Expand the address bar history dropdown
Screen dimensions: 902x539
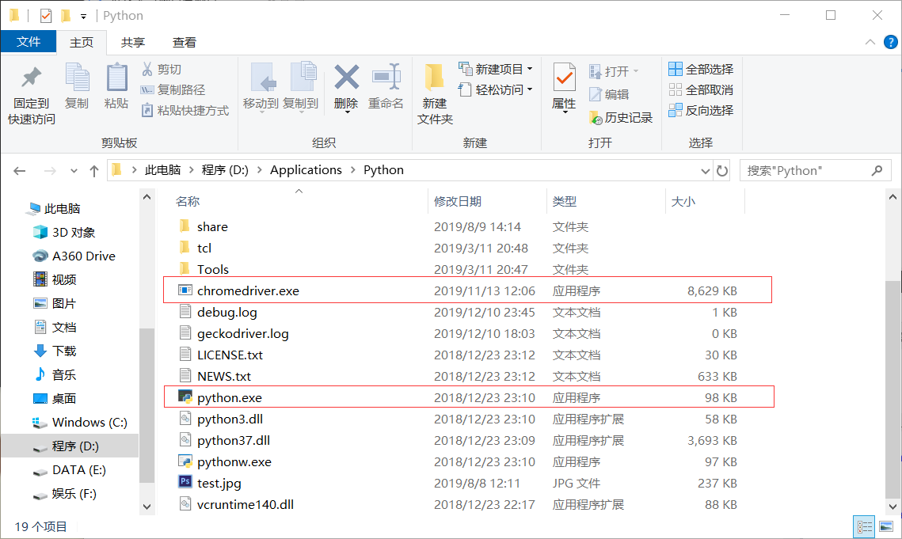point(706,171)
